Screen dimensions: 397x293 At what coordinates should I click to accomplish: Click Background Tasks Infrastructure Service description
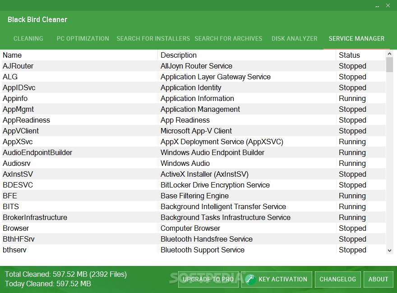click(226, 218)
